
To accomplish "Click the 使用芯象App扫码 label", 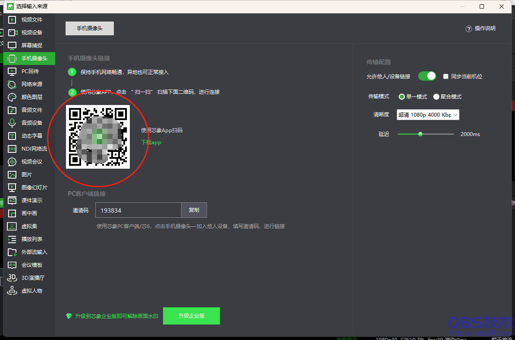I will click(162, 130).
